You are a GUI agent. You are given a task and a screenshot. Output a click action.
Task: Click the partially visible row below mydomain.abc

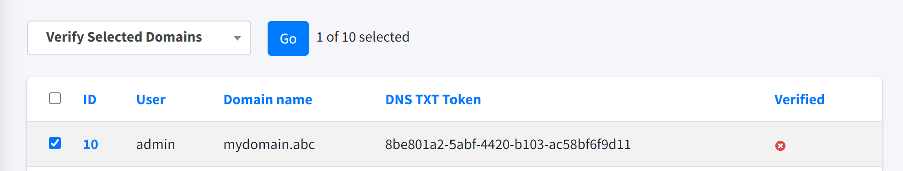point(454,169)
